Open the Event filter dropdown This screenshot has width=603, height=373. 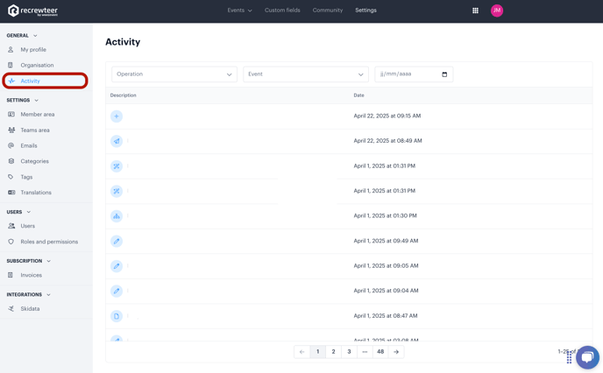tap(306, 74)
